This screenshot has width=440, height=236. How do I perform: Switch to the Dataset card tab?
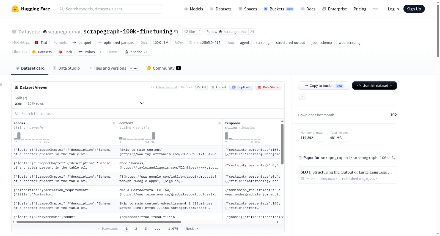[30, 68]
